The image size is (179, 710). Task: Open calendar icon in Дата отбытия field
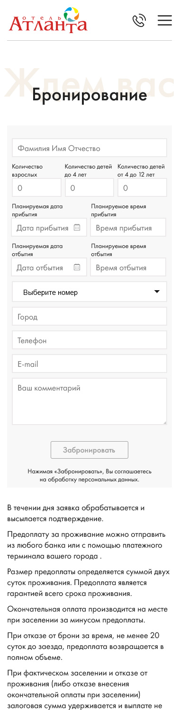tap(77, 267)
